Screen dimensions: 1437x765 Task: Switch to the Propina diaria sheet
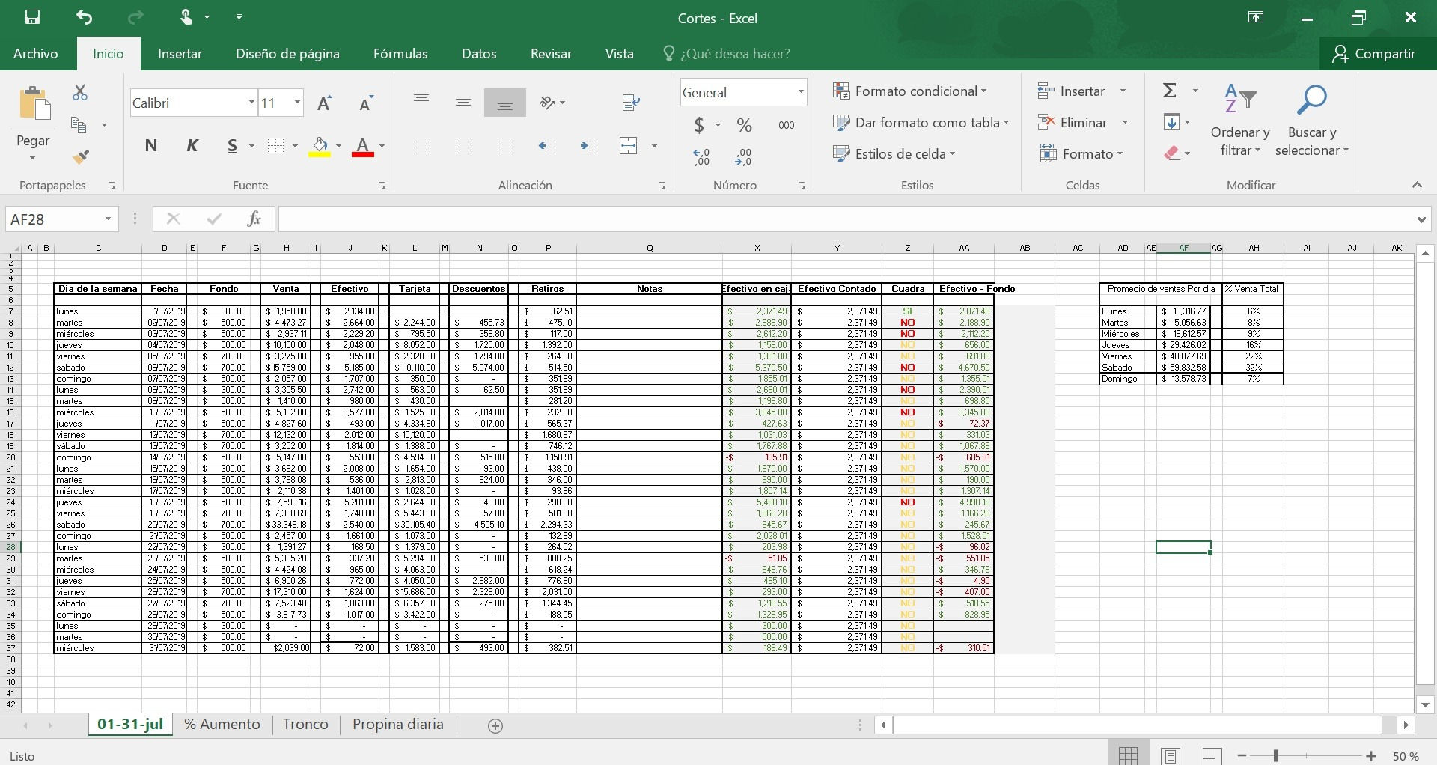(x=398, y=725)
